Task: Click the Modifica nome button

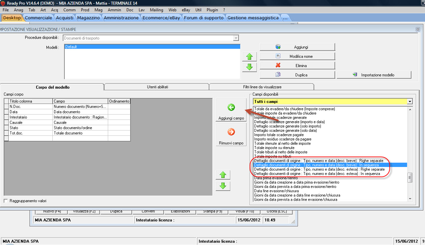Action: (297, 56)
